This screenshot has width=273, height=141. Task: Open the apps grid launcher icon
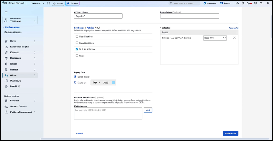point(48,3)
